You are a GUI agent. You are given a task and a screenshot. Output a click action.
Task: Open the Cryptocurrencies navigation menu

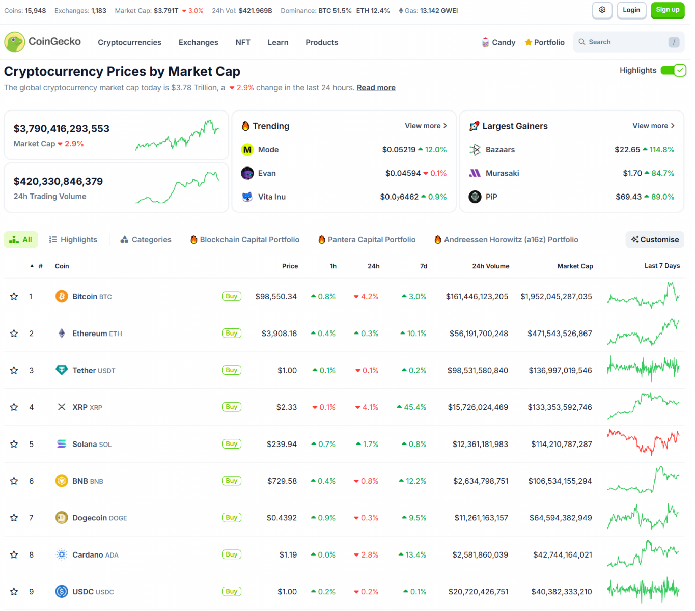click(x=129, y=43)
